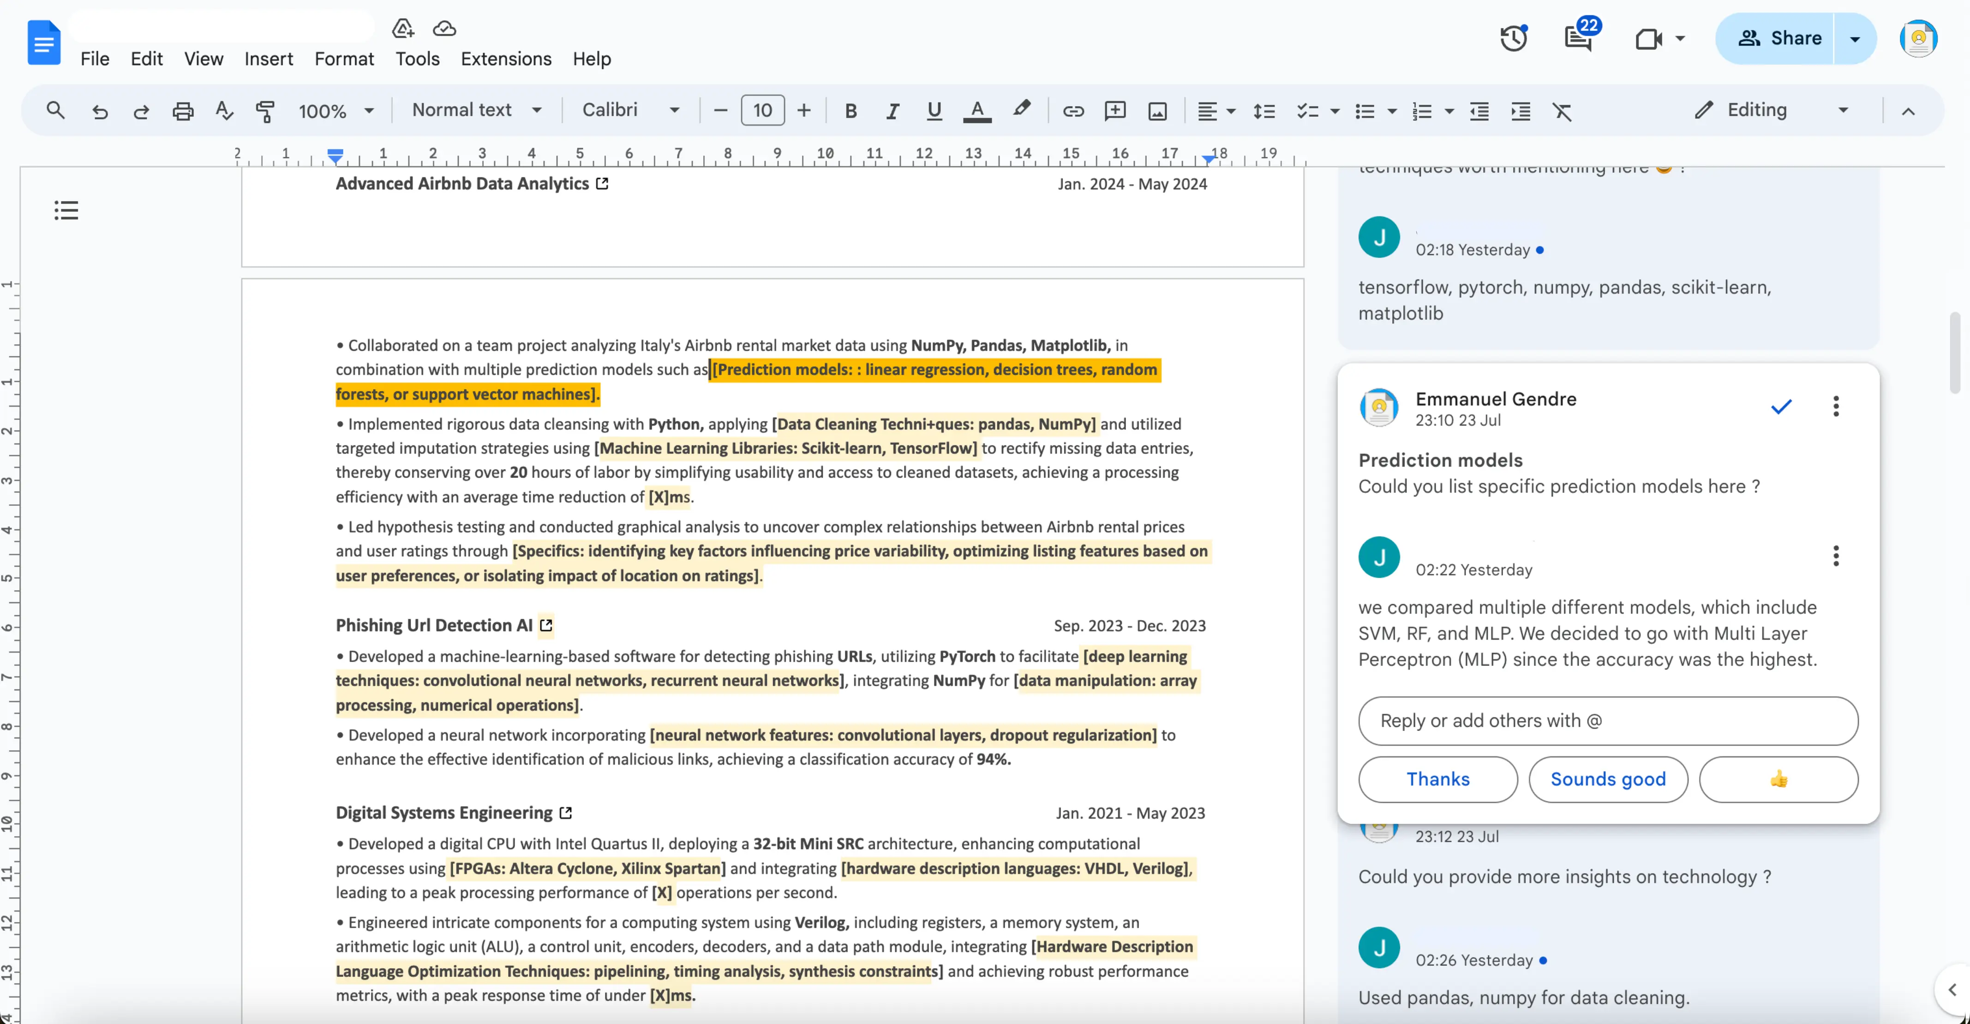Open the zoom level dropdown
The width and height of the screenshot is (1970, 1024).
tap(335, 111)
